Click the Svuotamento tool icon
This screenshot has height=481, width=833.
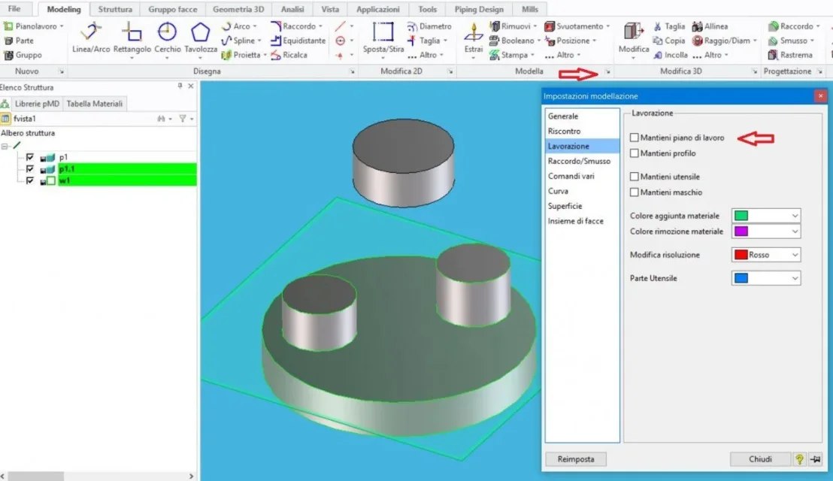[550, 26]
